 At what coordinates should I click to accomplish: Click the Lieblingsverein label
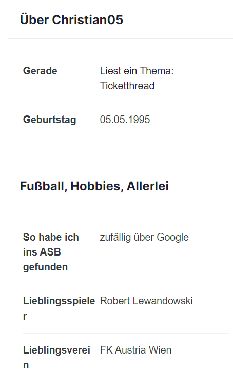click(x=56, y=357)
